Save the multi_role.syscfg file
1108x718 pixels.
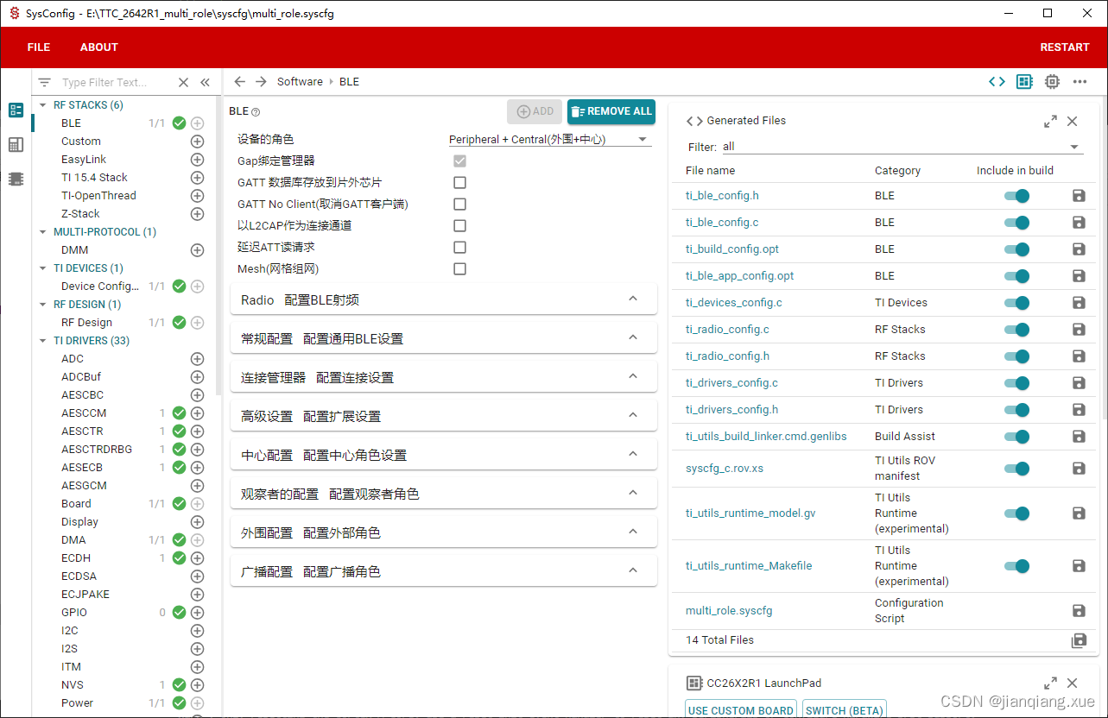1078,611
